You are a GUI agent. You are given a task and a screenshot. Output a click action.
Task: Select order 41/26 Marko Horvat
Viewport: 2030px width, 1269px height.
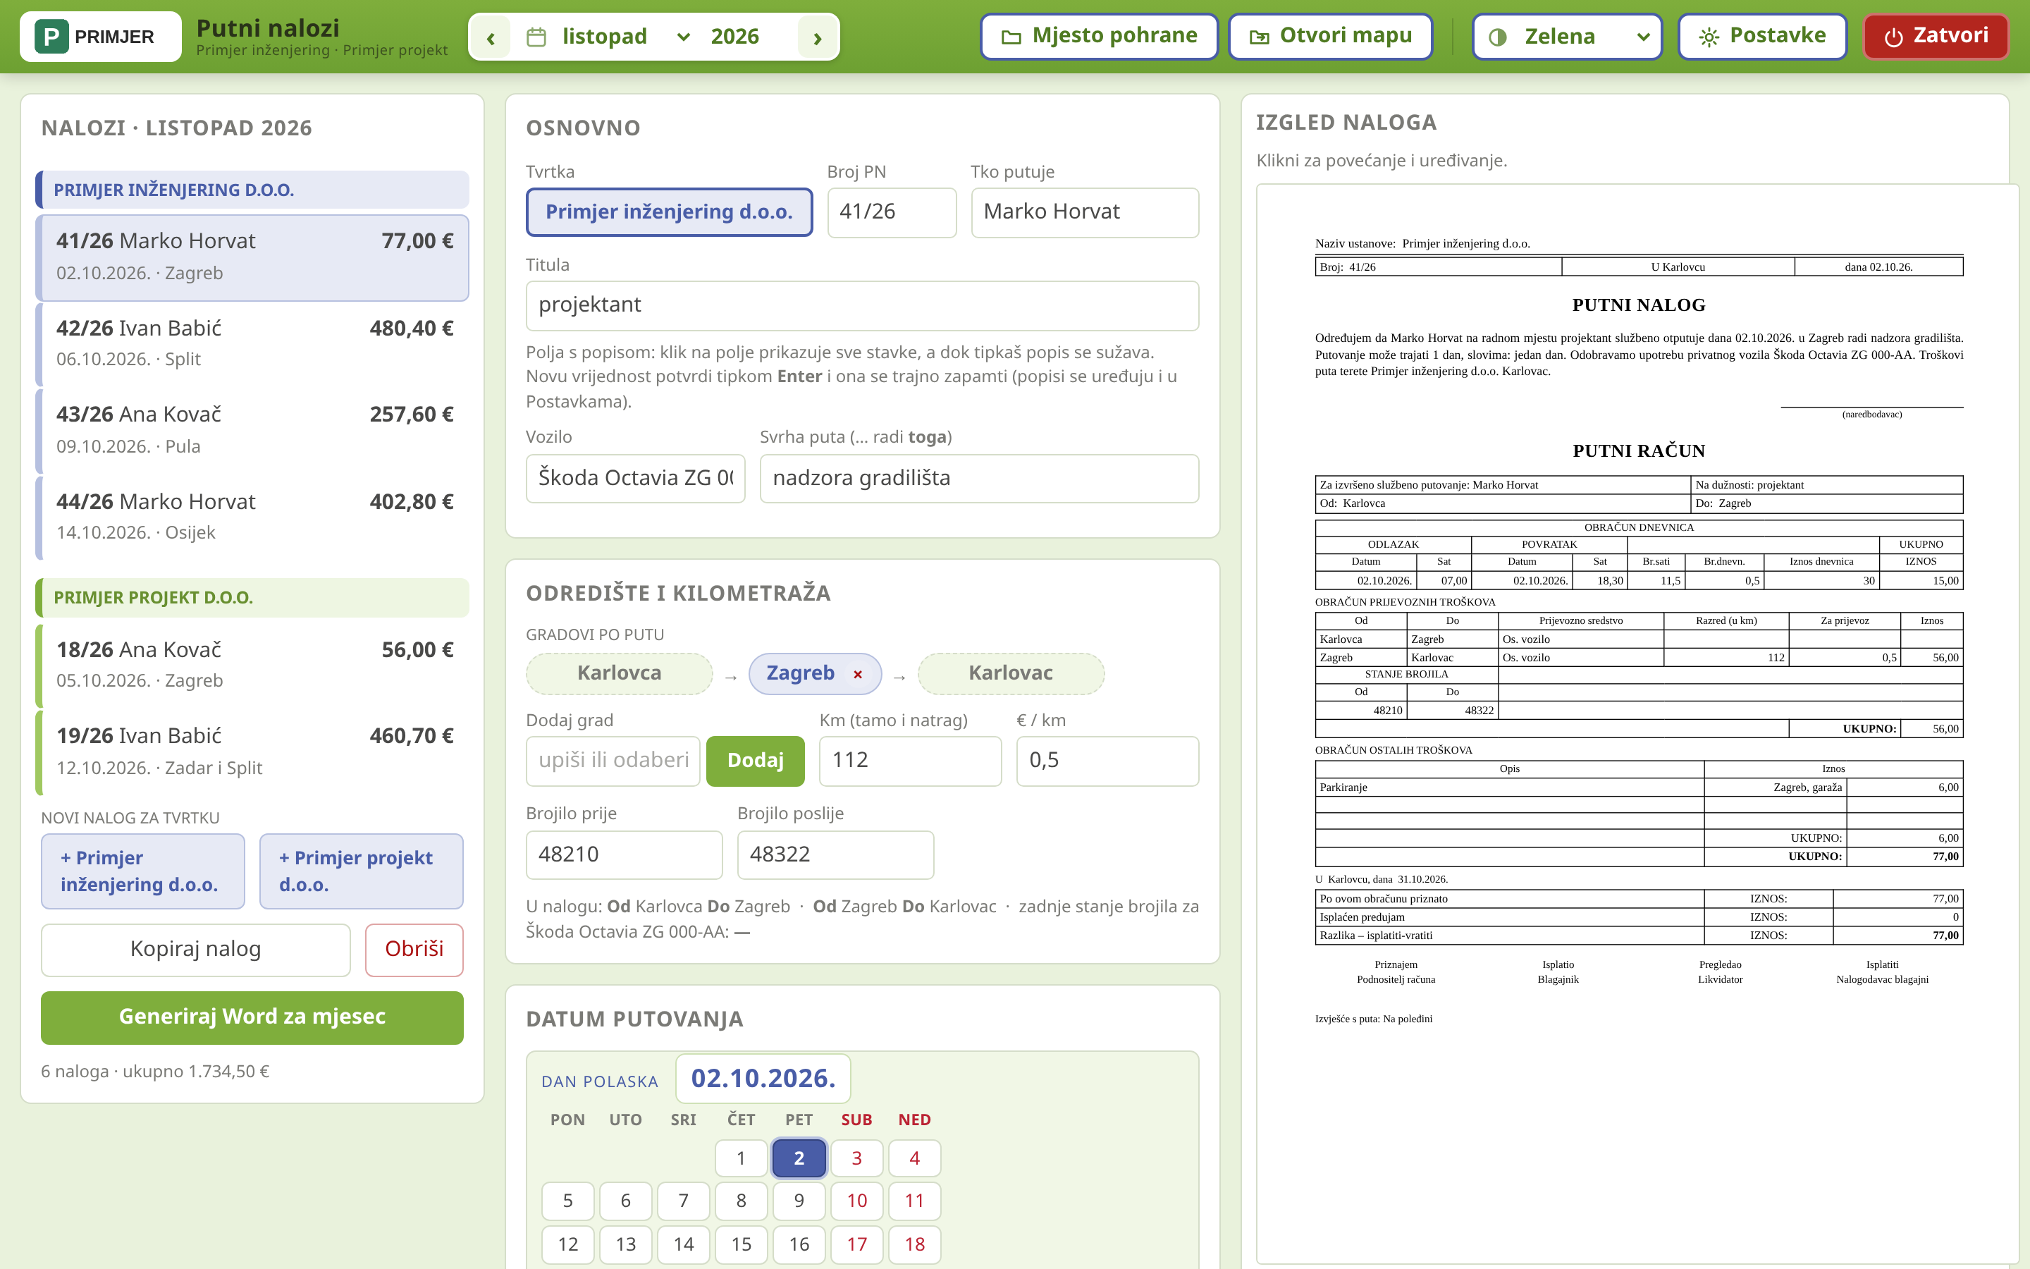pyautogui.click(x=252, y=257)
